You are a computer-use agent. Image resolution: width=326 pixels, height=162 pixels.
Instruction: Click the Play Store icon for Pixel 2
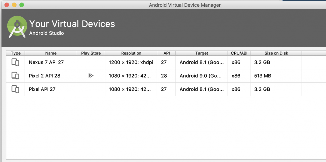coord(91,76)
